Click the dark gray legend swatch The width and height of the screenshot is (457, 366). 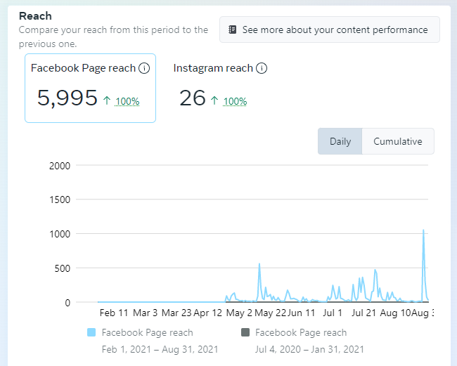pyautogui.click(x=245, y=332)
